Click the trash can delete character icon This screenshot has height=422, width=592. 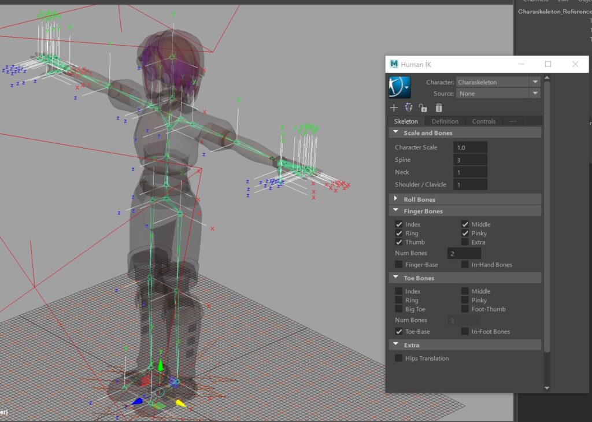[439, 108]
